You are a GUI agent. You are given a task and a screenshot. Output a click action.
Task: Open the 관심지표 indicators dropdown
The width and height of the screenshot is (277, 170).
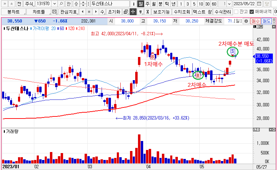(69, 12)
